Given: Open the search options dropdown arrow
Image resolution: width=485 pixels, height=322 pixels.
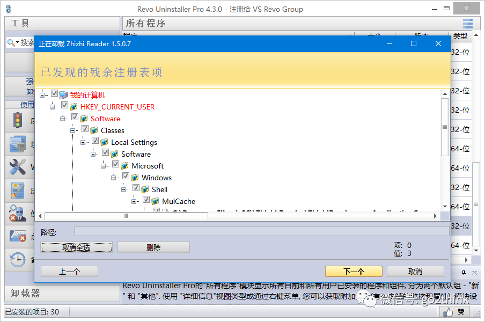Looking at the screenshot, I should tap(17, 42).
